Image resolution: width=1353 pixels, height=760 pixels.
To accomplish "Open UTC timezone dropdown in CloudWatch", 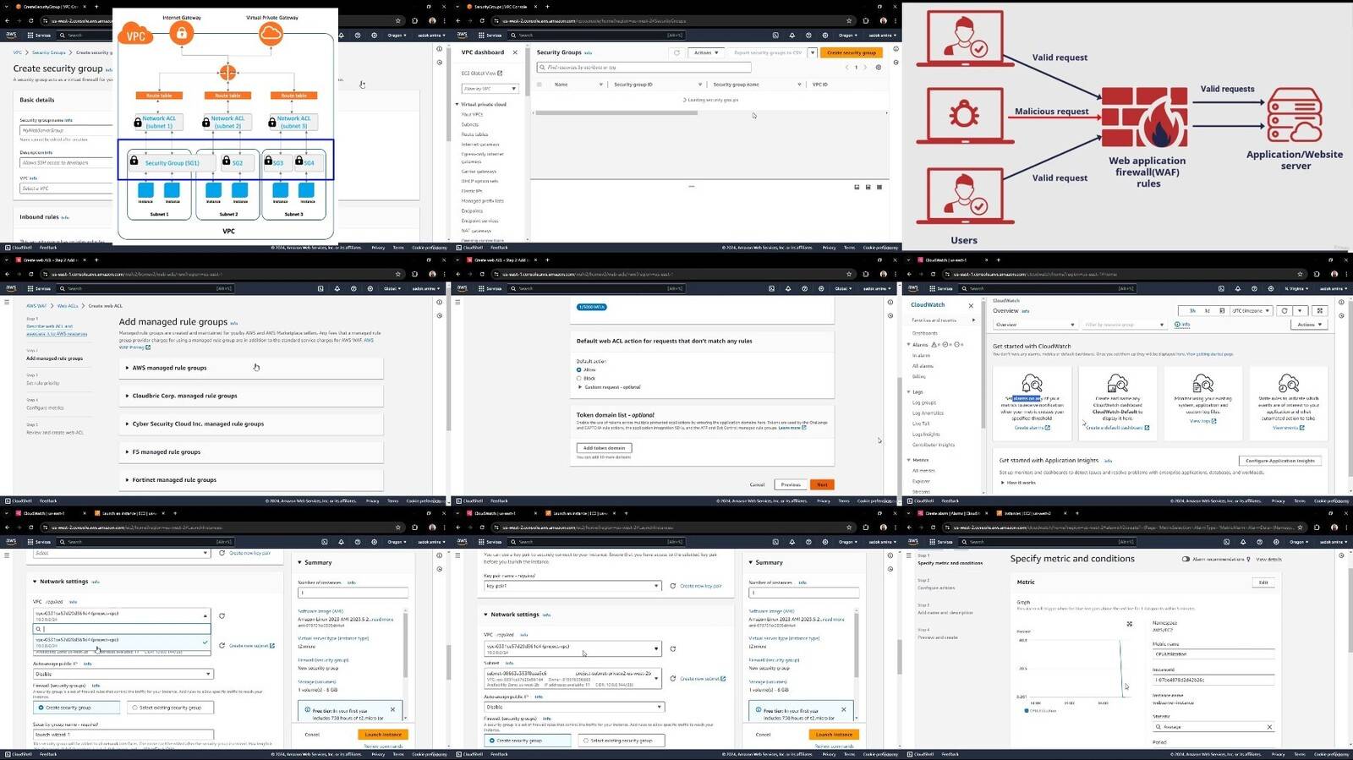I will tap(1251, 311).
